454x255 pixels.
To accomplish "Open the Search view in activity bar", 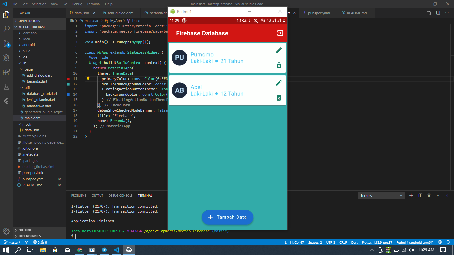I will [6, 29].
